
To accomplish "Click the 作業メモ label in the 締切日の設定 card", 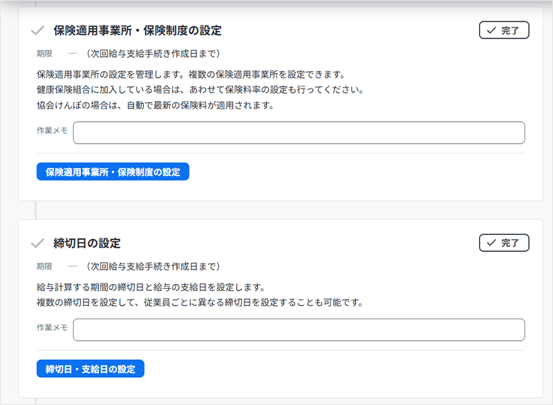I will 52,328.
